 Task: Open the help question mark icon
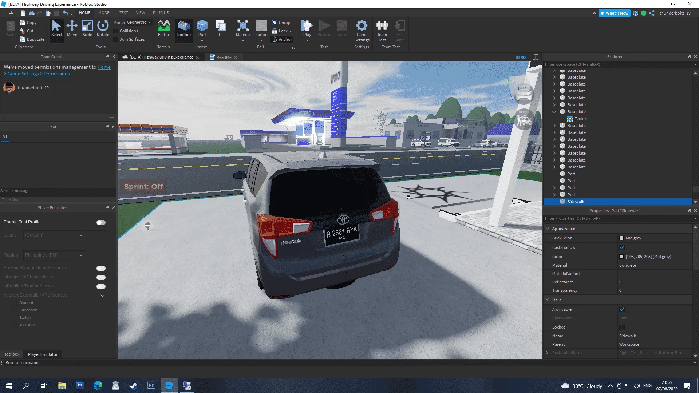coord(636,13)
